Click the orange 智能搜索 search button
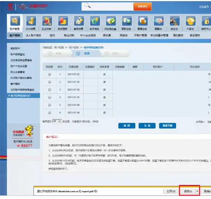The width and height of the screenshot is (211, 199). coord(142,6)
